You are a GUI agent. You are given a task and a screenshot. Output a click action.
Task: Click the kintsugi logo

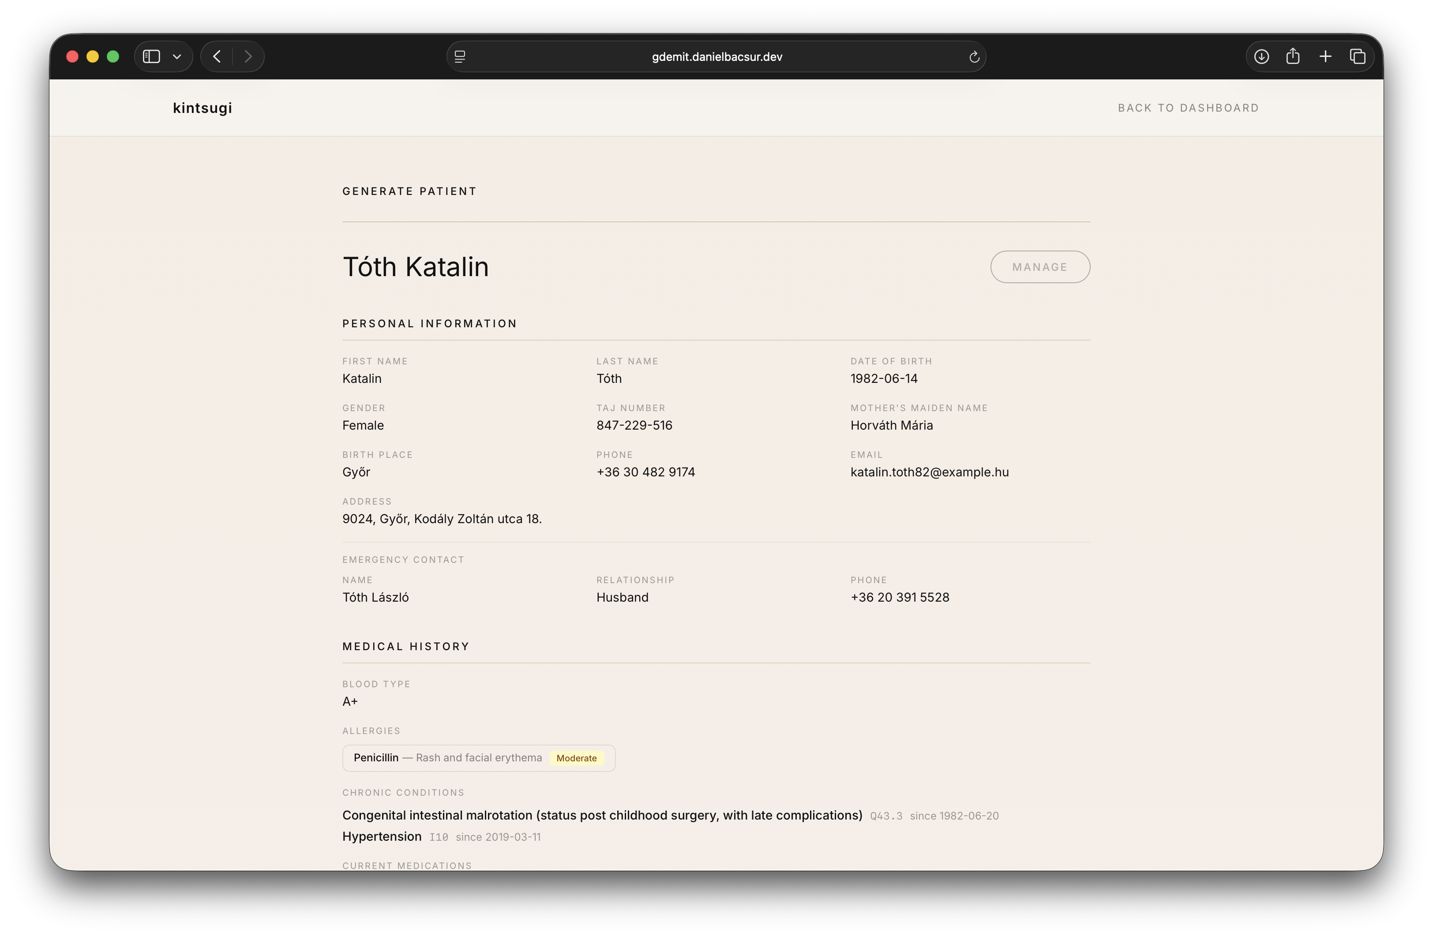click(203, 108)
